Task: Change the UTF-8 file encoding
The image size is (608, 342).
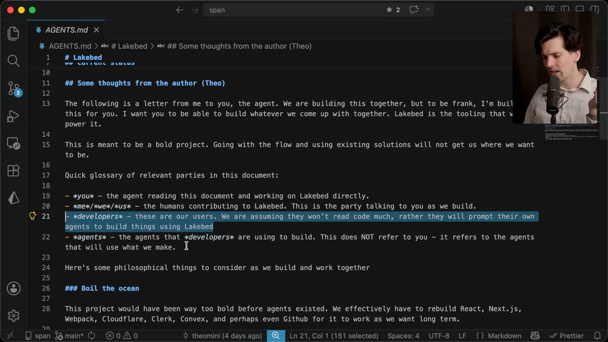Action: (439, 336)
